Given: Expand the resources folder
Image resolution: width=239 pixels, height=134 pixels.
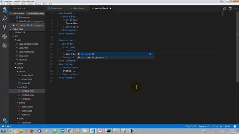Looking at the screenshot, I should (x=20, y=32).
